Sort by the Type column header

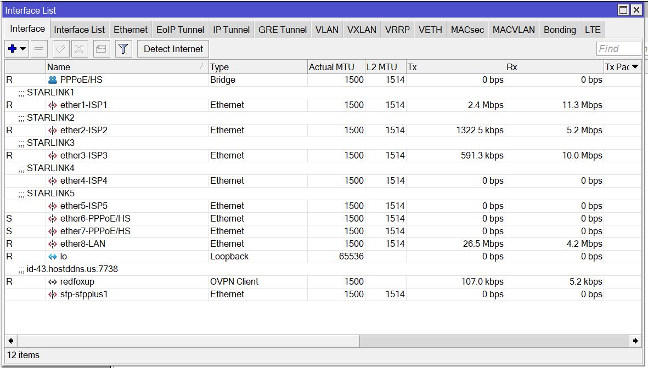(258, 67)
